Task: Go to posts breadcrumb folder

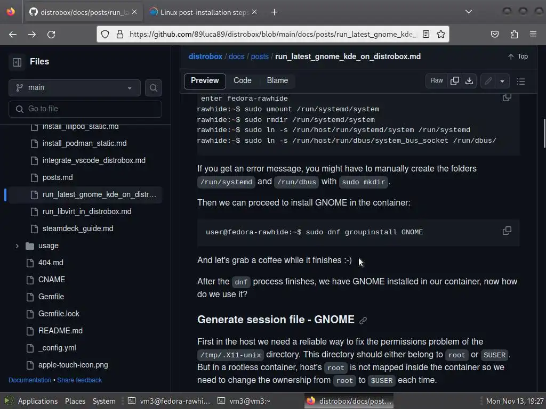Action: point(260,56)
